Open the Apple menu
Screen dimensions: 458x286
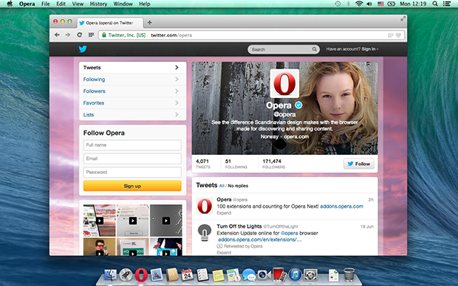click(x=10, y=4)
